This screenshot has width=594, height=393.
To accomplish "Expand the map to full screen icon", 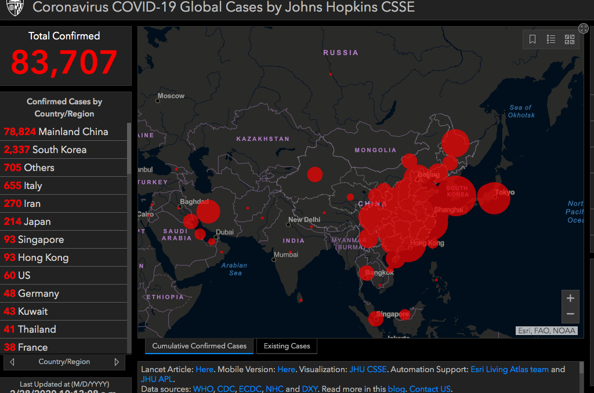I will click(x=584, y=28).
